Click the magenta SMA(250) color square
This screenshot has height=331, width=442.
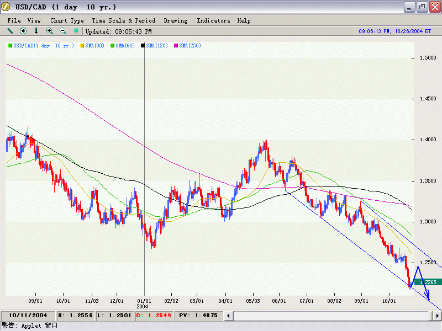pyautogui.click(x=177, y=45)
